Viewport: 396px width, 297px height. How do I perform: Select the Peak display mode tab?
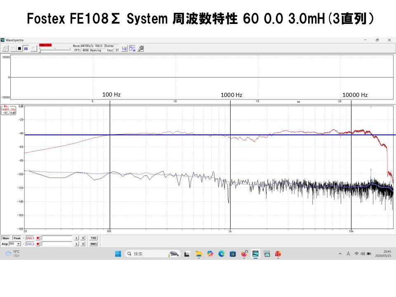click(x=17, y=238)
